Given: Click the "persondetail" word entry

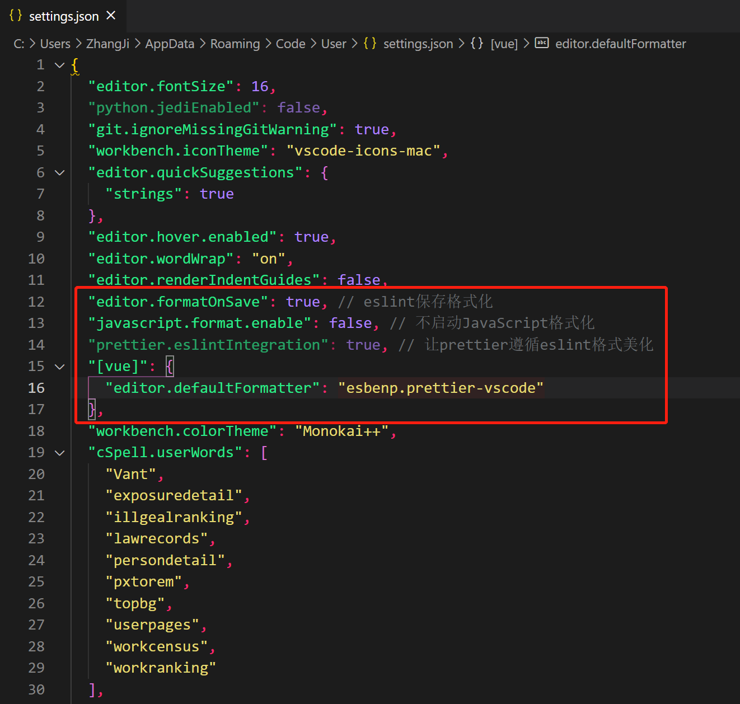Looking at the screenshot, I should [165, 560].
